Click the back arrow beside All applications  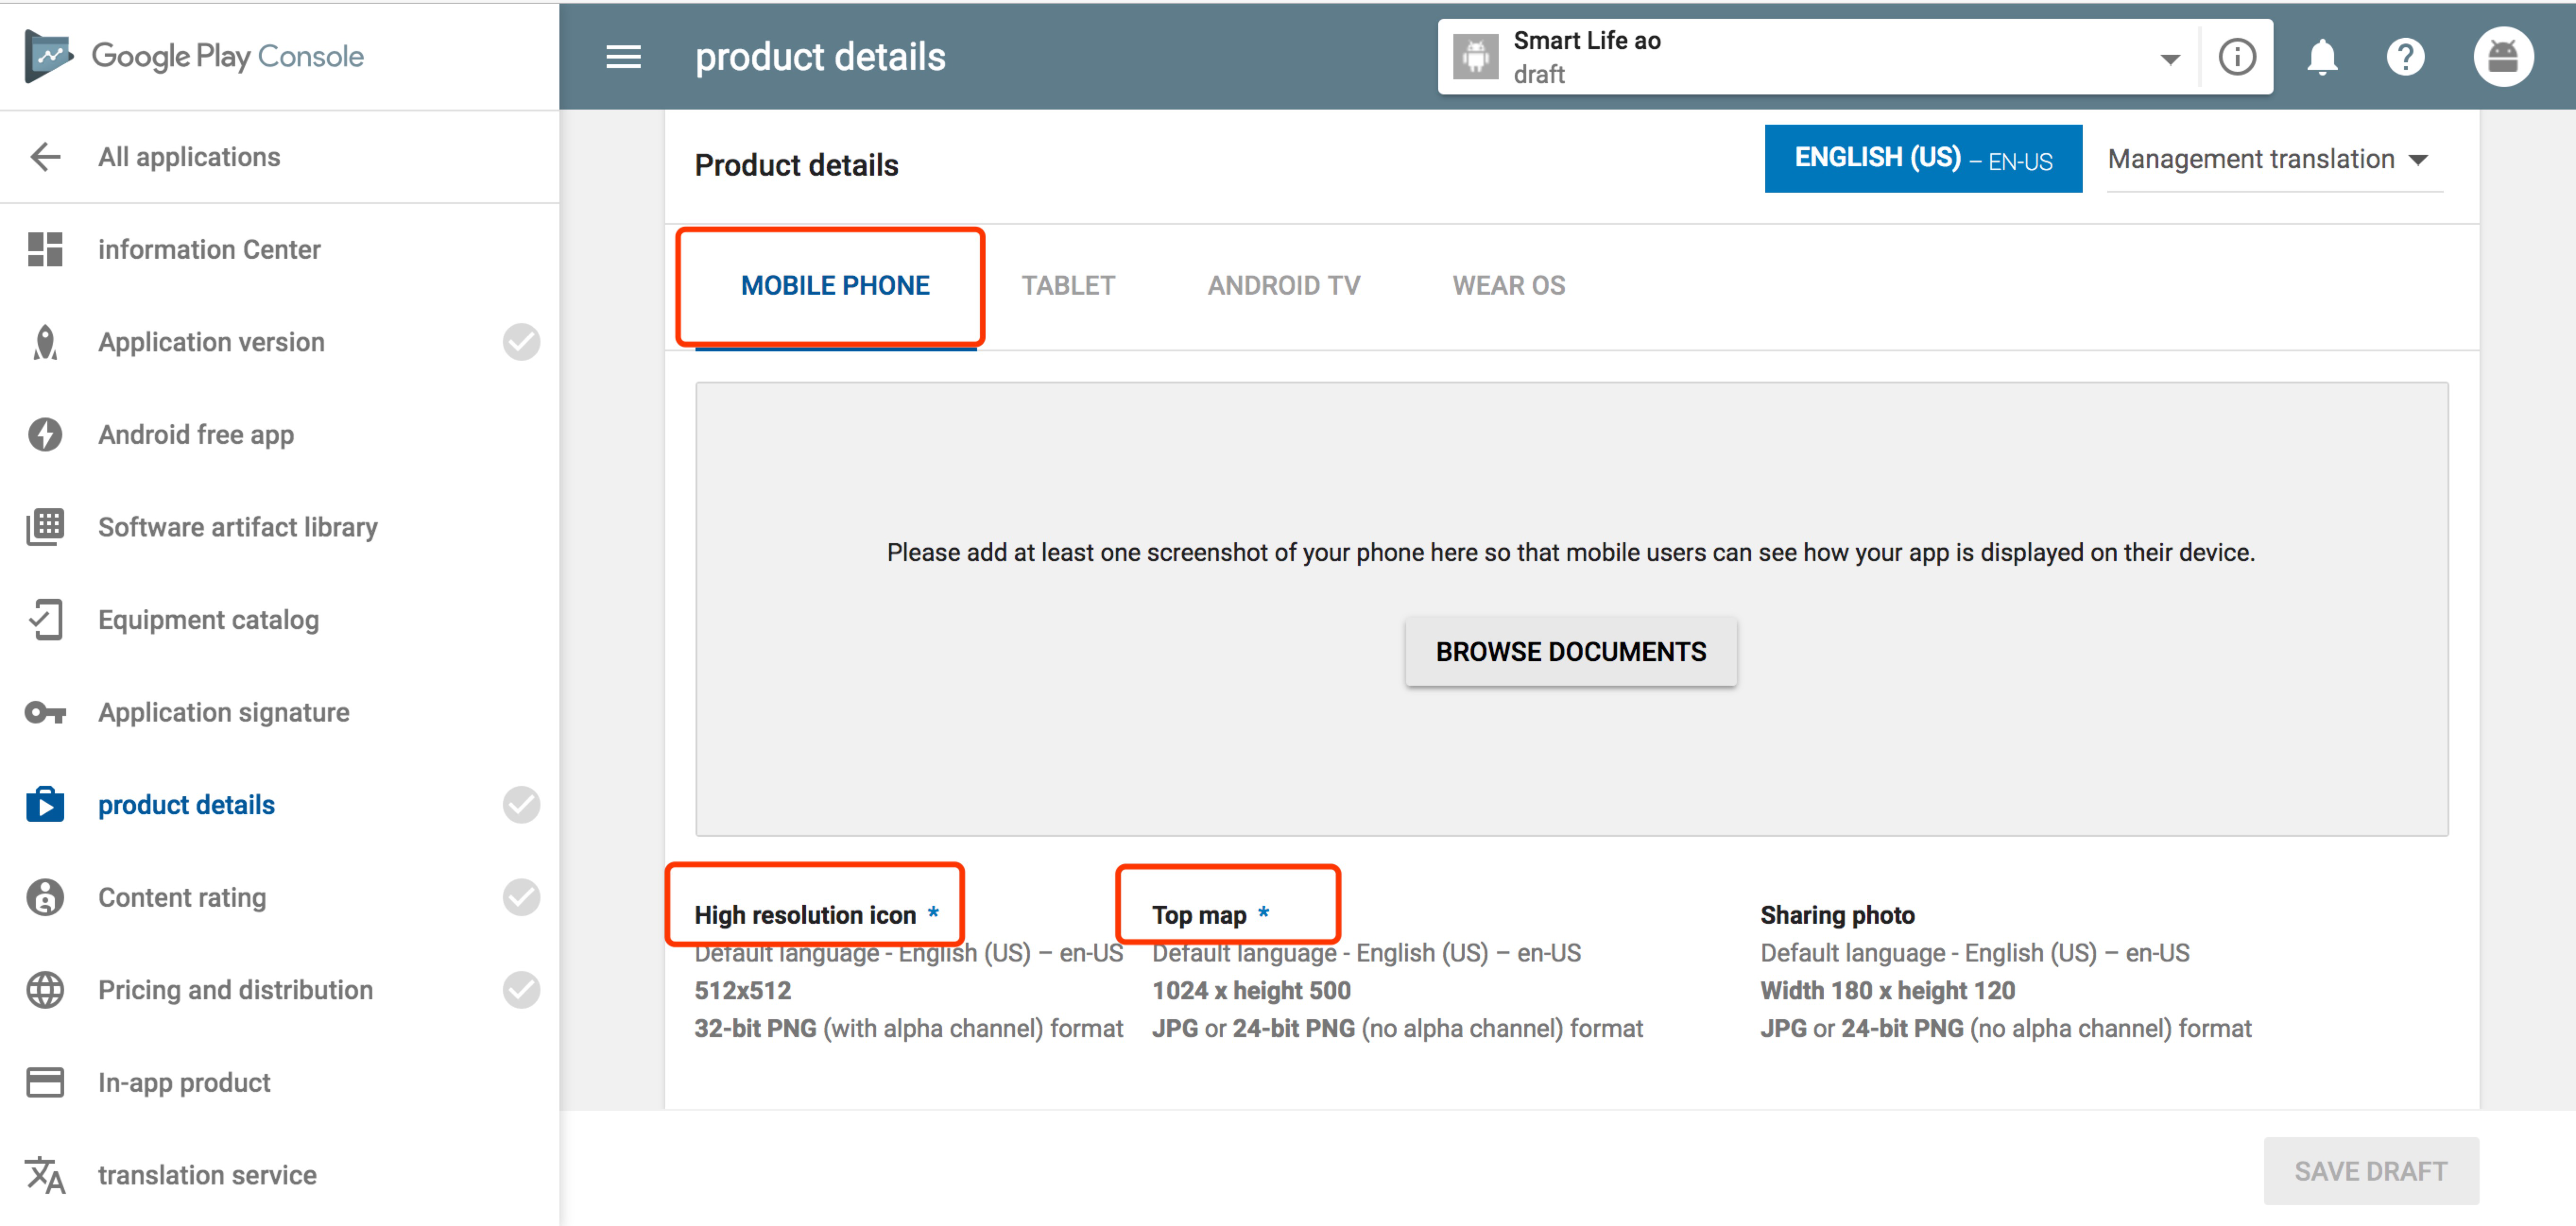pyautogui.click(x=45, y=157)
